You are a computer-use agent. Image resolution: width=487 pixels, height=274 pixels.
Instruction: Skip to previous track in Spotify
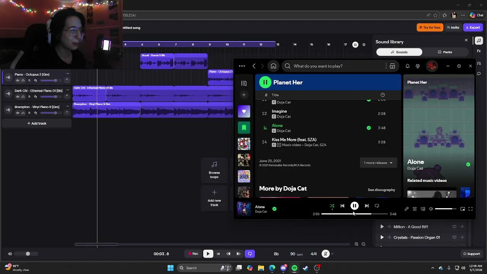tap(342, 206)
